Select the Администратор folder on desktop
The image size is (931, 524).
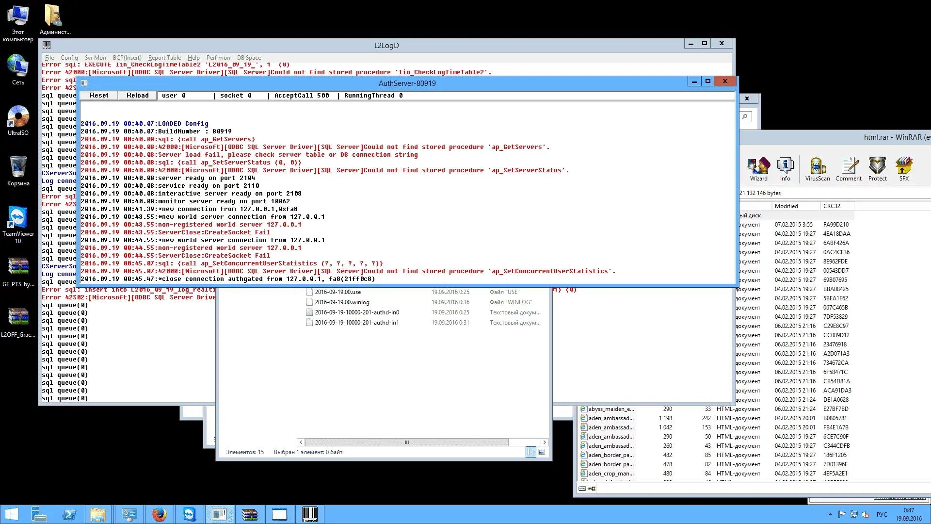click(55, 19)
